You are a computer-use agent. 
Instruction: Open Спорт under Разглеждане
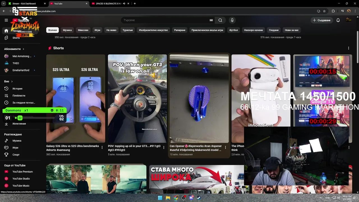click(16, 155)
